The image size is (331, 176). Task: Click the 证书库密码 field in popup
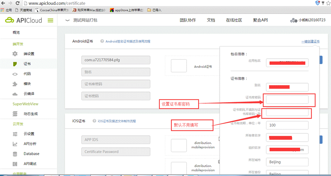point(287,99)
